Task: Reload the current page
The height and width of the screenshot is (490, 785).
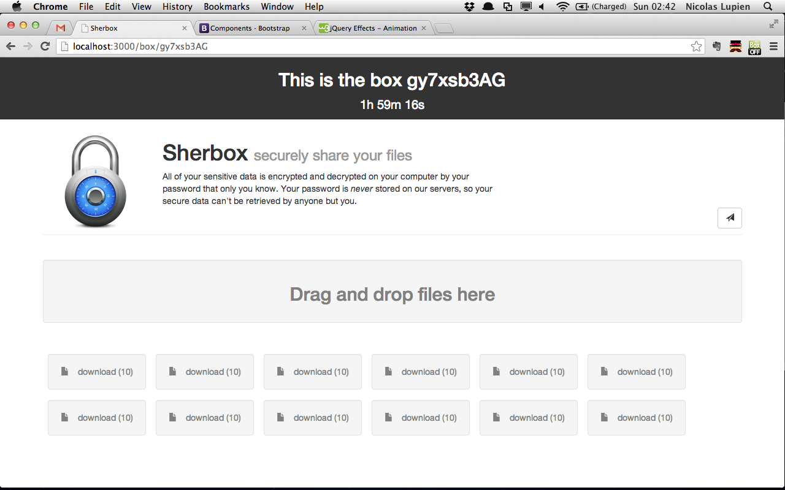Action: click(45, 46)
